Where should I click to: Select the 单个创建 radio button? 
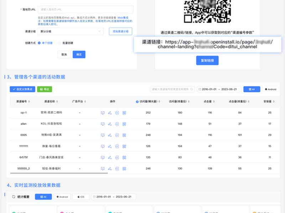click(x=39, y=43)
